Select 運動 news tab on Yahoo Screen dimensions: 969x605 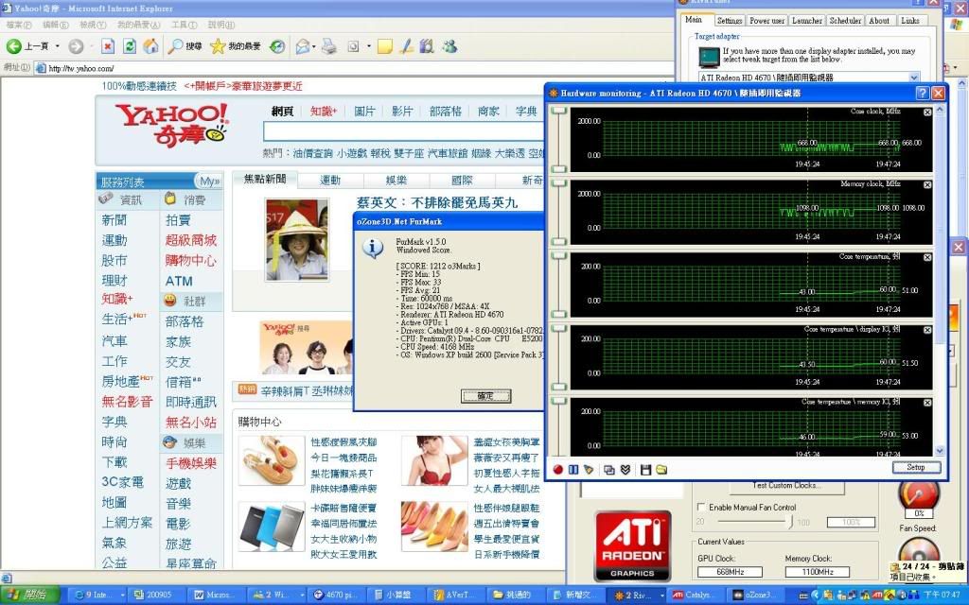pyautogui.click(x=330, y=180)
